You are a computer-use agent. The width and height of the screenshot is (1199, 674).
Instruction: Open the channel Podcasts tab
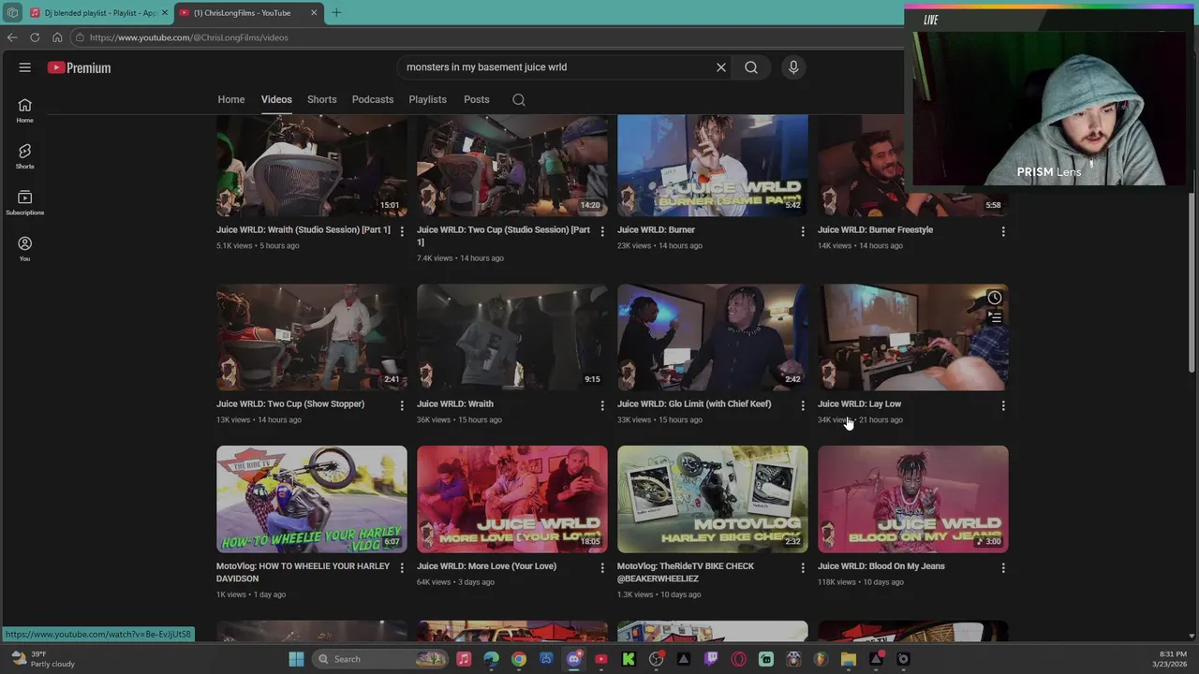(x=373, y=99)
